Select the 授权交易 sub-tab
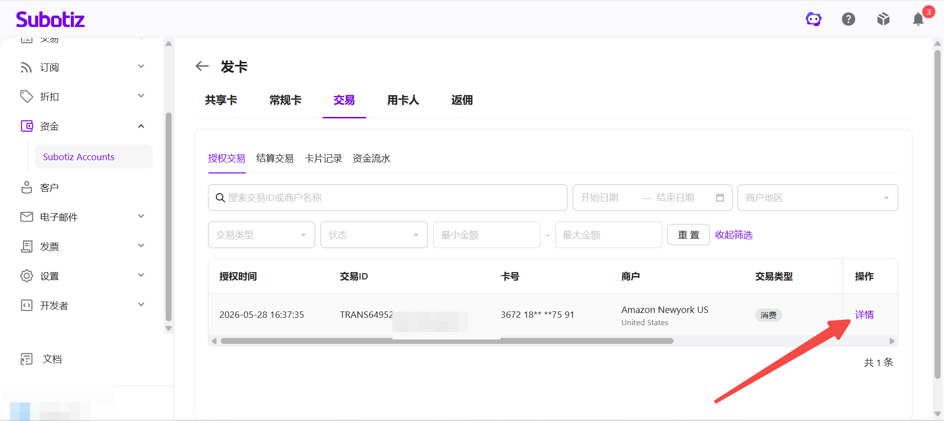This screenshot has width=944, height=421. (x=227, y=158)
